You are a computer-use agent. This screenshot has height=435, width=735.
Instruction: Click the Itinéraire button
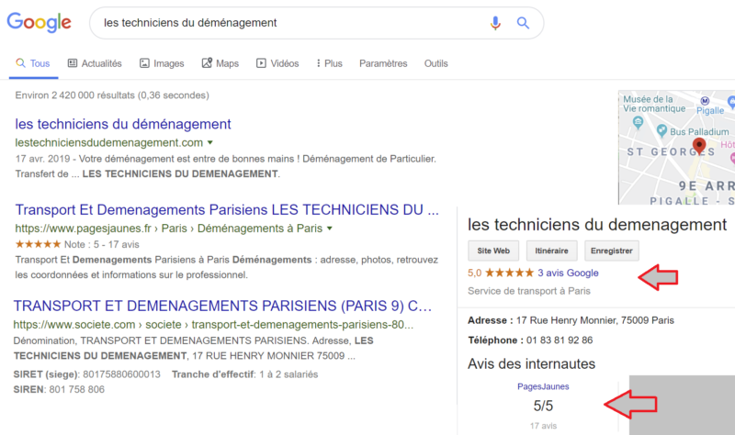(x=552, y=251)
